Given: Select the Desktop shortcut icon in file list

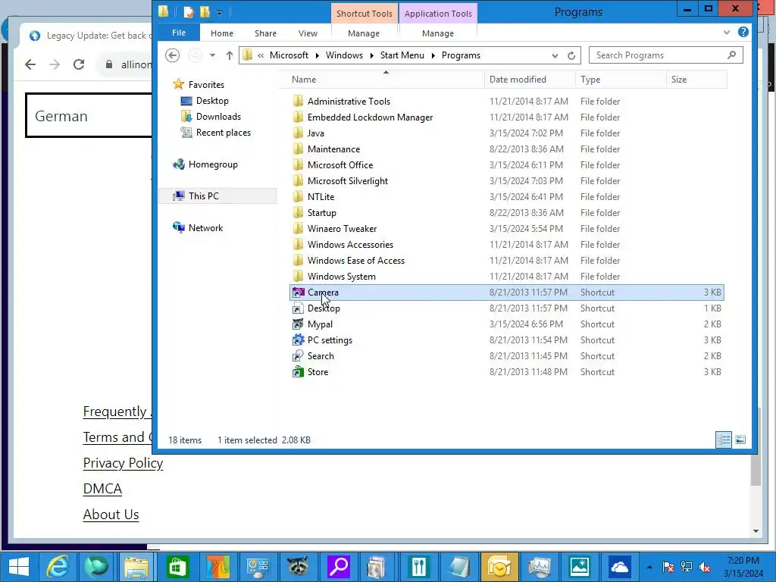Looking at the screenshot, I should pyautogui.click(x=298, y=308).
